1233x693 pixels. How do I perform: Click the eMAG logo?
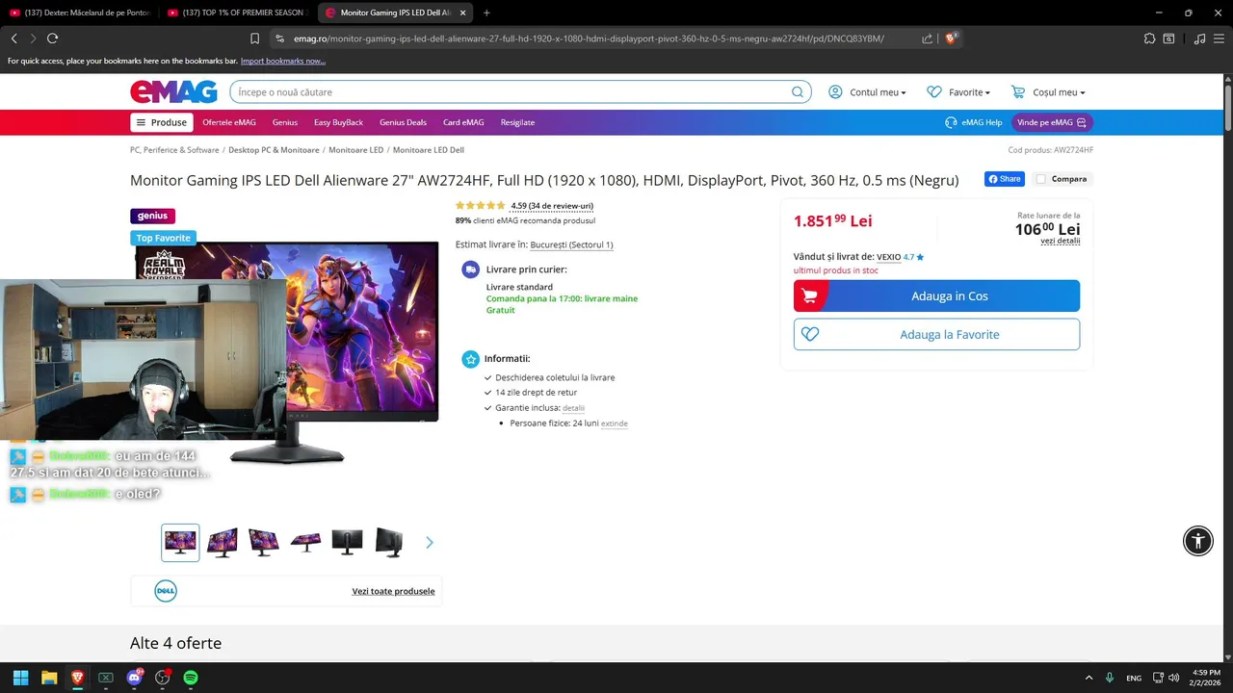173,91
